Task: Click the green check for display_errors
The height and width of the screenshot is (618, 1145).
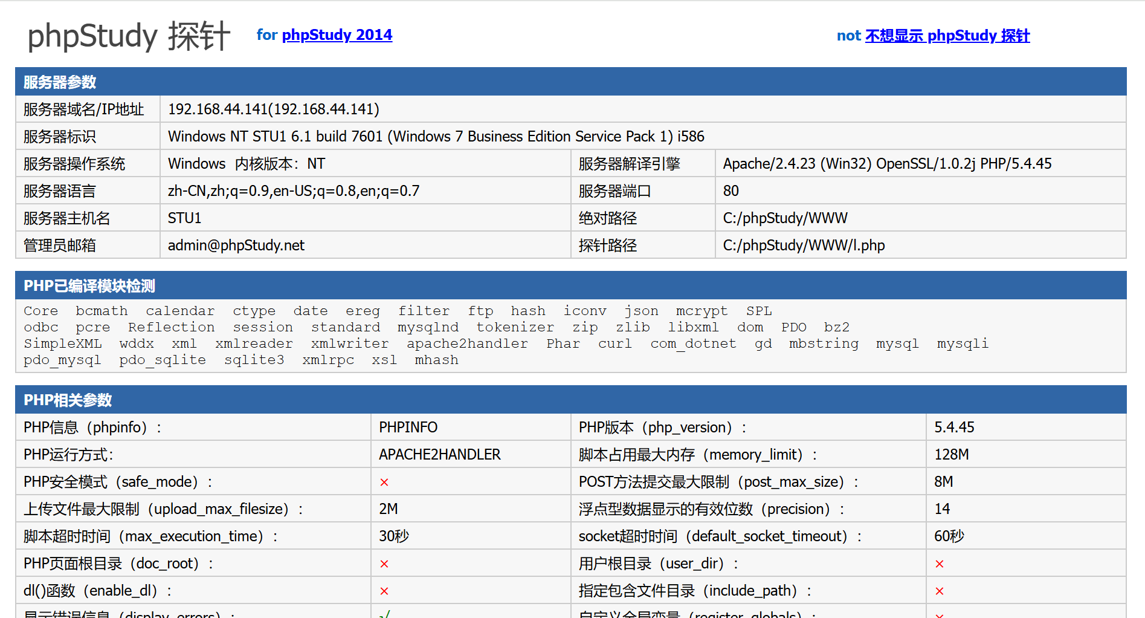Action: coord(384,614)
